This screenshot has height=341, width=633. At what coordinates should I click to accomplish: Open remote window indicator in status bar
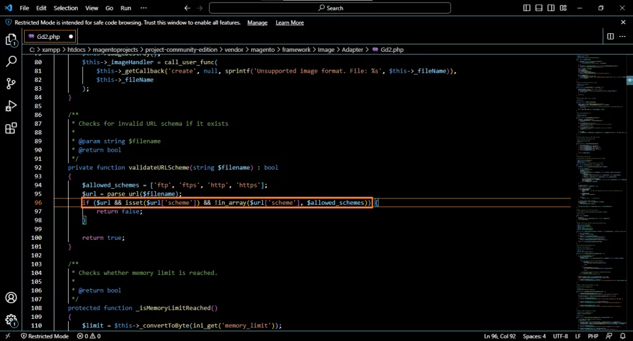[7, 336]
